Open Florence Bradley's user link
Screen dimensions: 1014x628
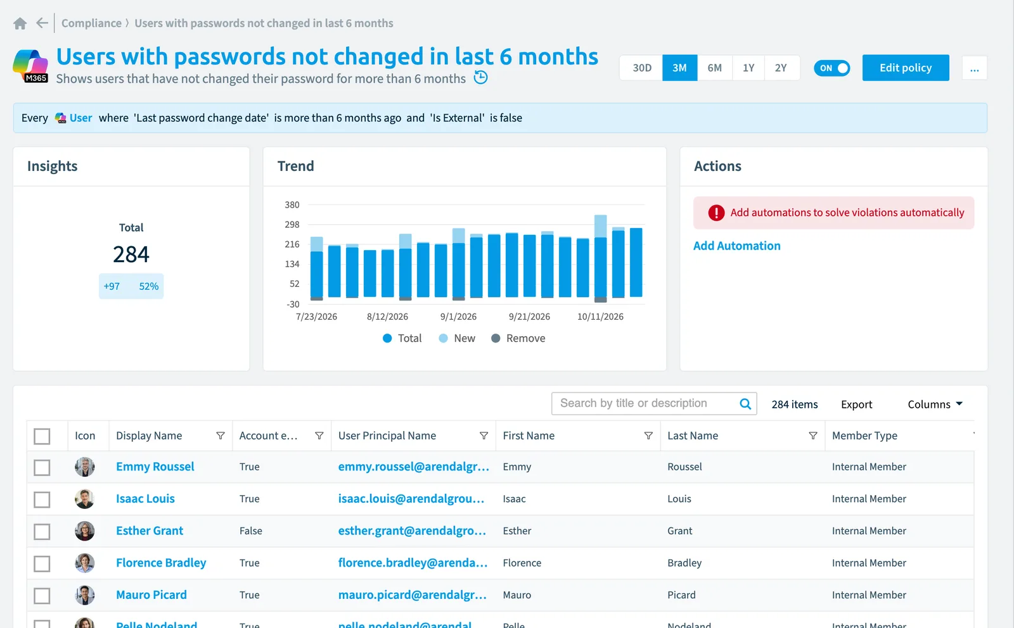pos(161,563)
